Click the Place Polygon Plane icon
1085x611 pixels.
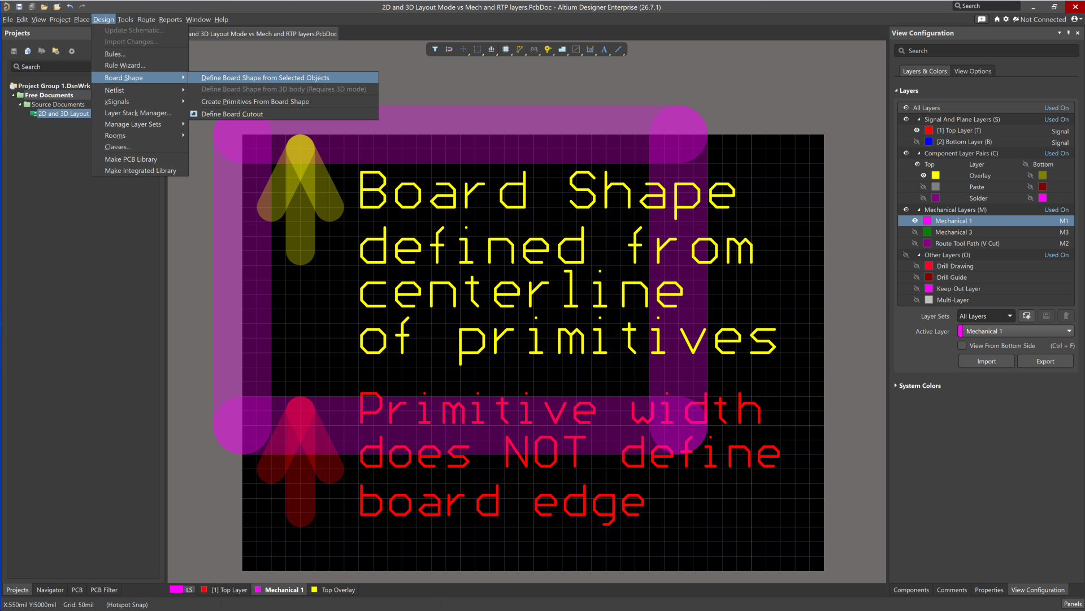[562, 50]
